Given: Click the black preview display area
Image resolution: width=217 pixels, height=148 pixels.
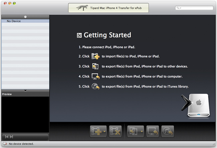Looking at the screenshot, I should 25,115.
